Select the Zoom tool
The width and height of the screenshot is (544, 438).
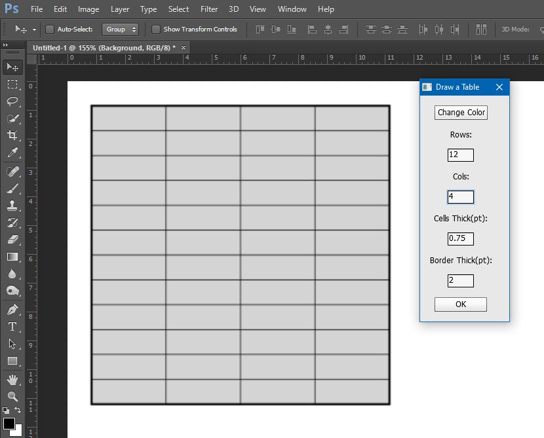pos(12,396)
